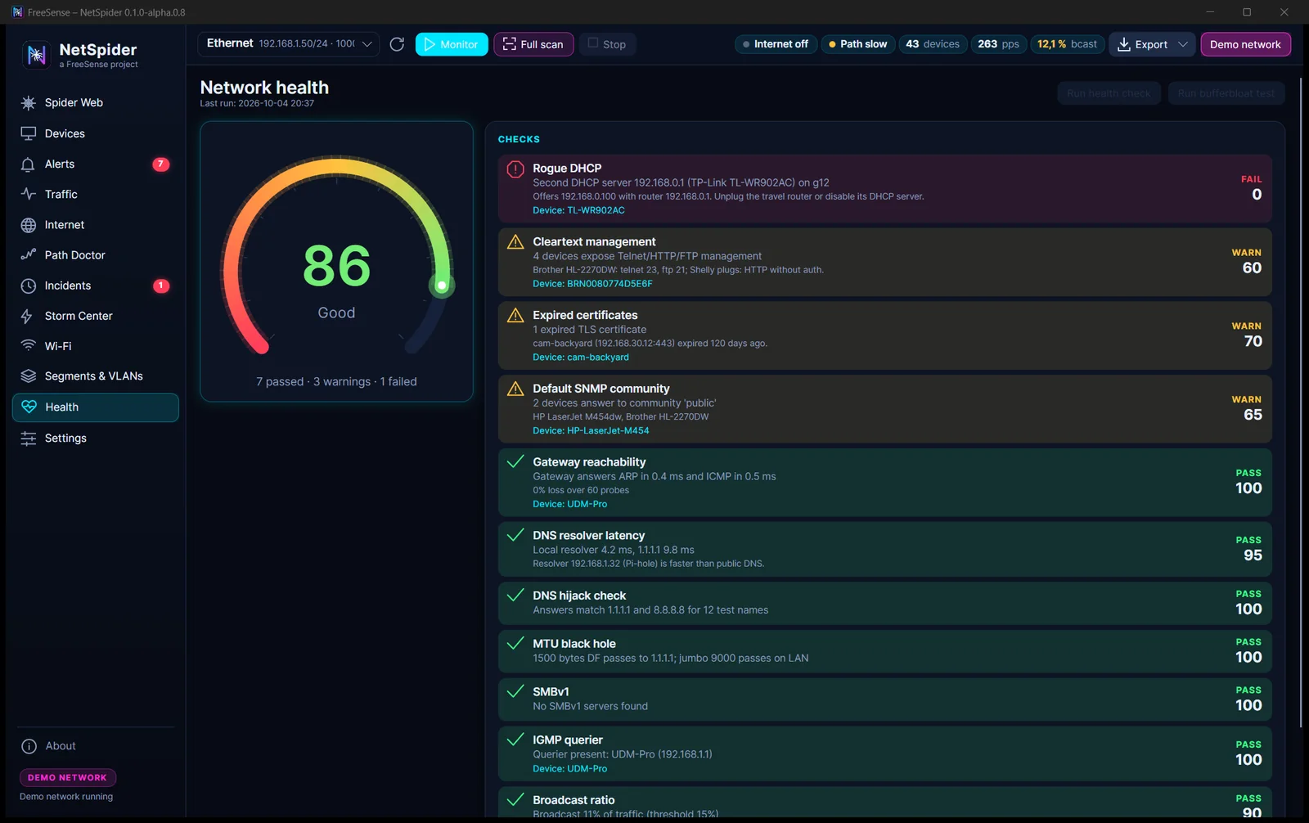Open the Devices monitor icon

click(29, 133)
